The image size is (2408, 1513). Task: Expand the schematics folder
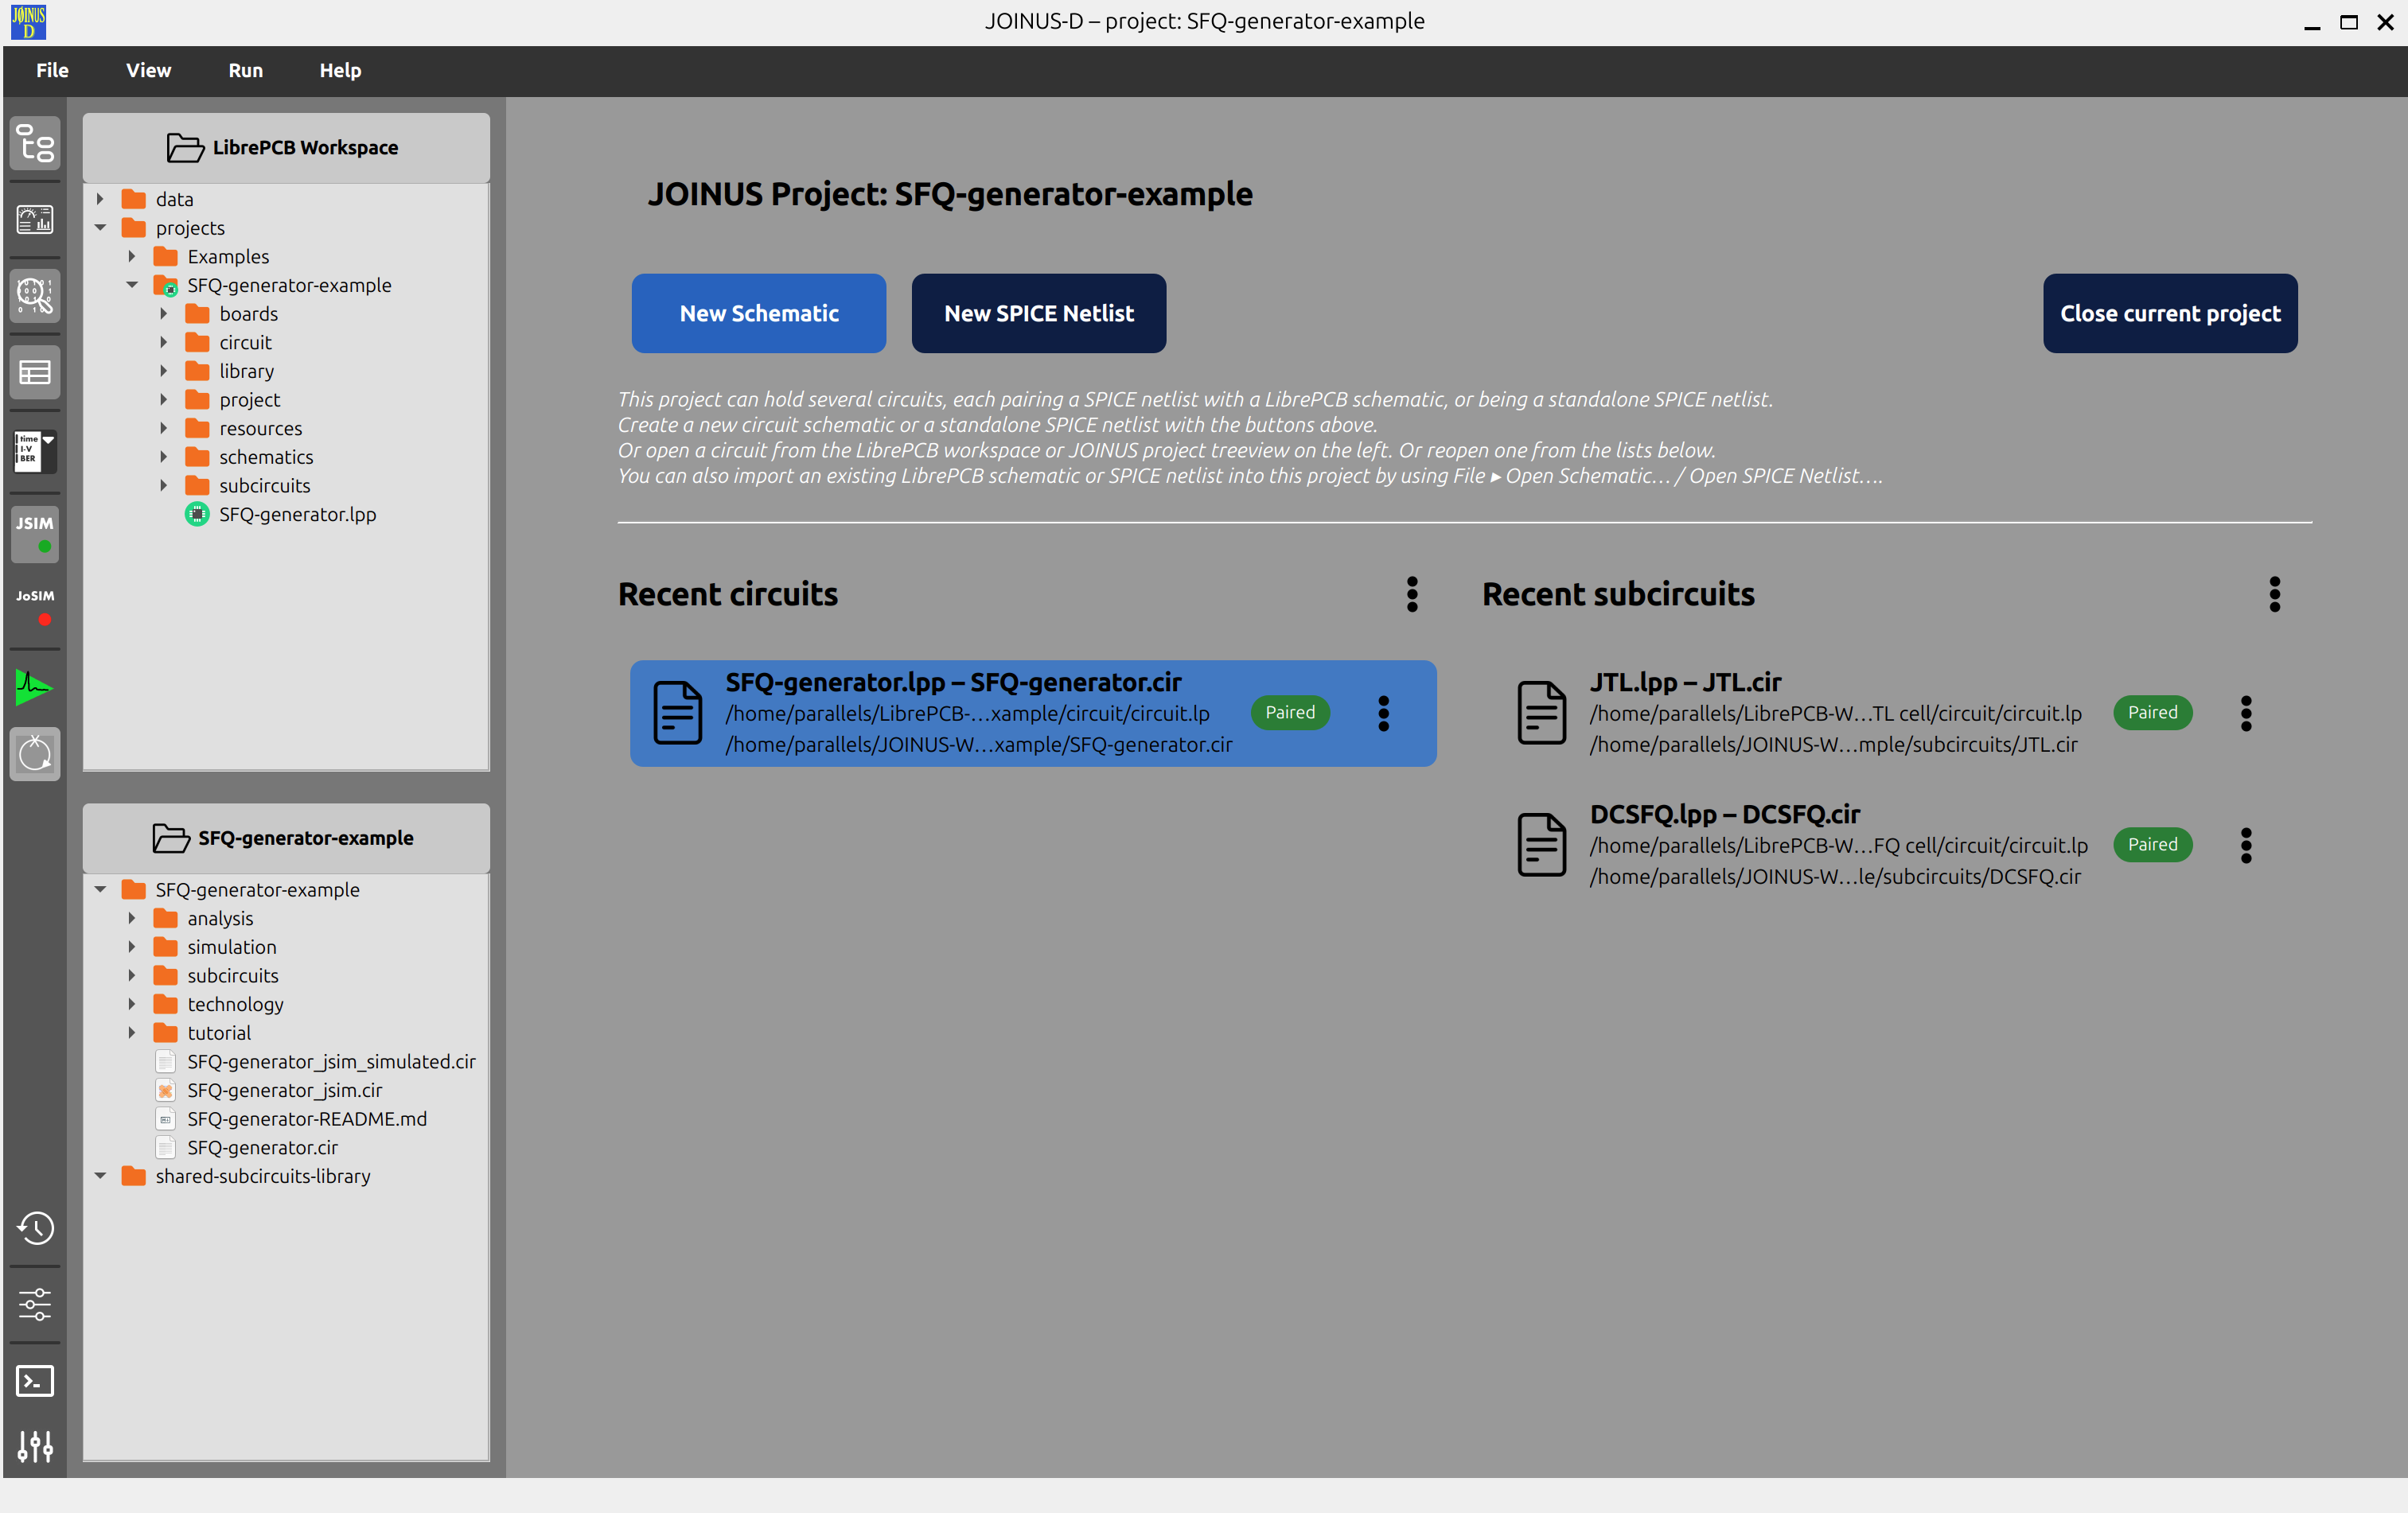point(164,457)
